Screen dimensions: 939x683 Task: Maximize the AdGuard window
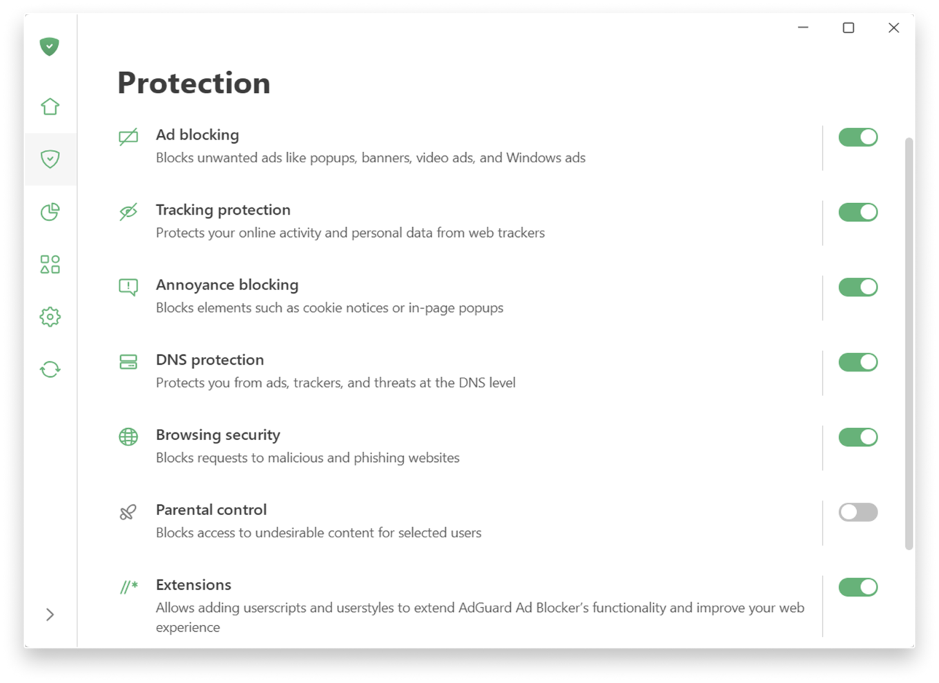click(x=849, y=28)
